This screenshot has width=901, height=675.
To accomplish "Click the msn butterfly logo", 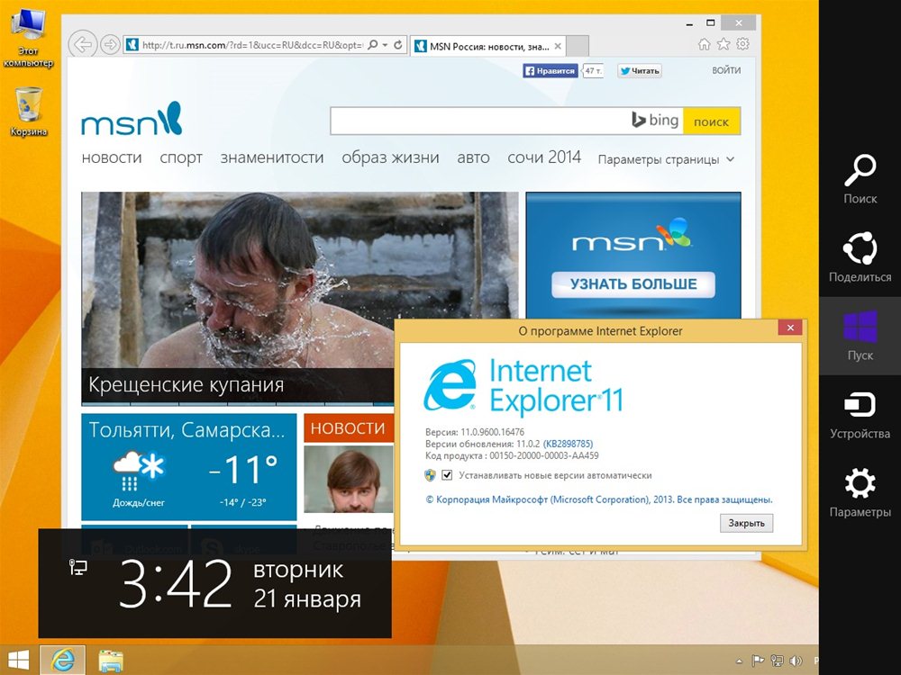I will click(132, 119).
